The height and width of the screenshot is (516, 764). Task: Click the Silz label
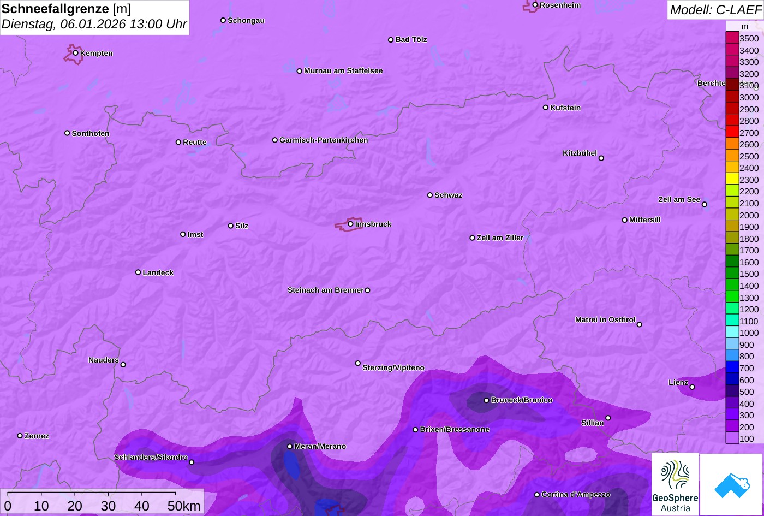[x=242, y=226]
